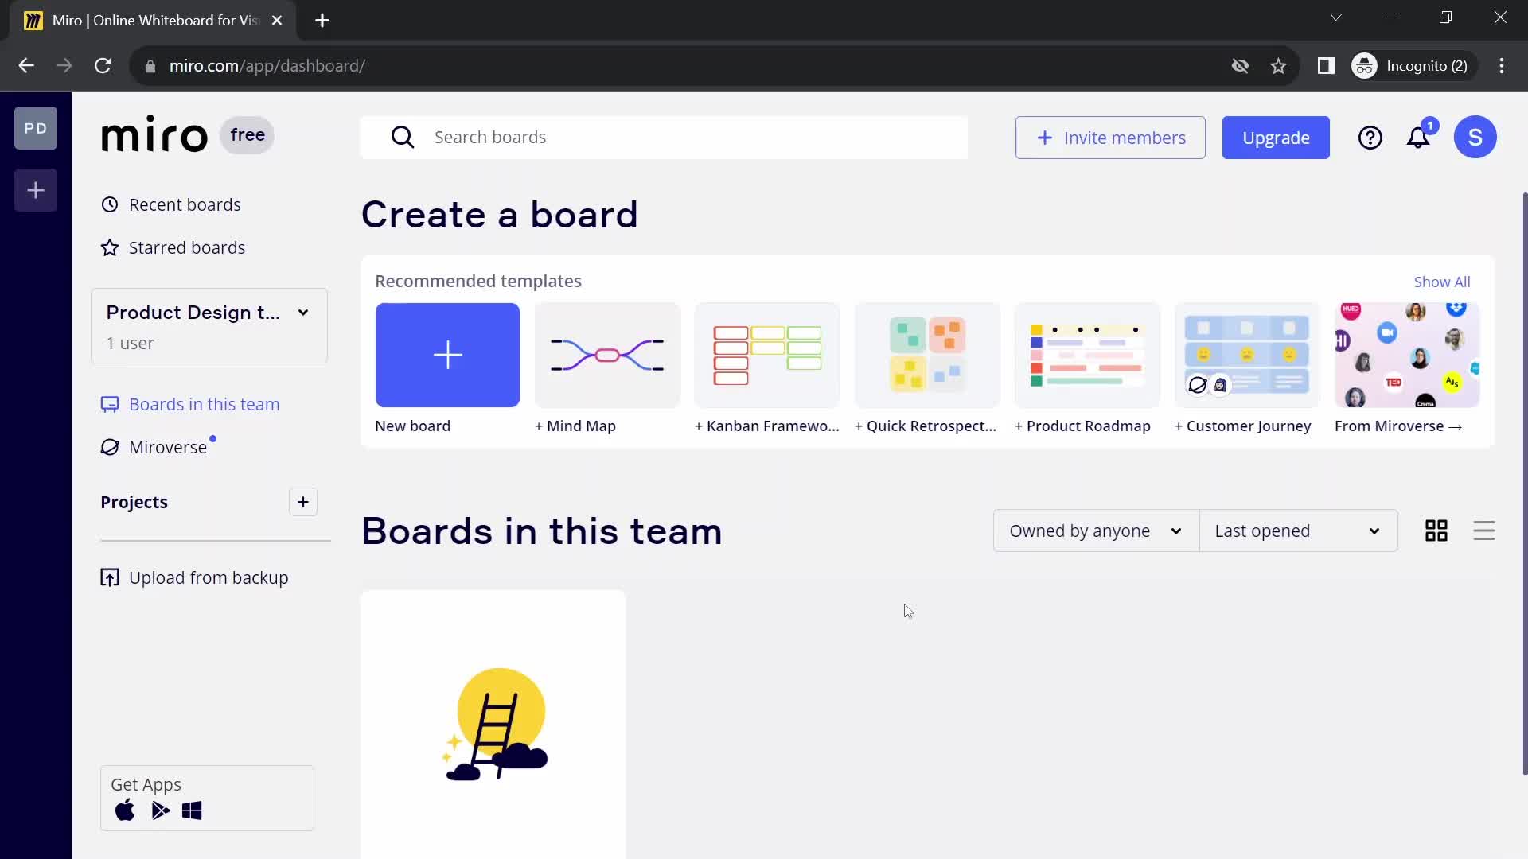Click the Invite members button
1528x859 pixels.
click(1110, 138)
